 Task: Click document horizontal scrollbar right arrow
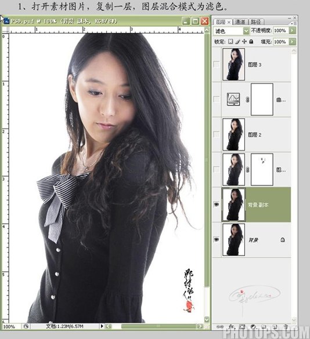pos(200,326)
